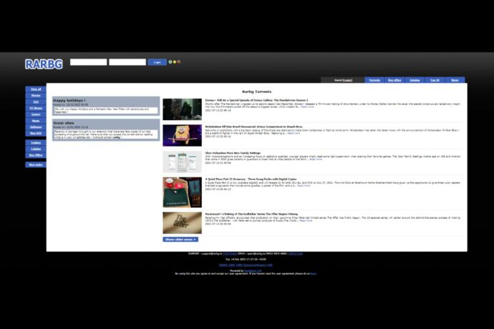The width and height of the screenshot is (494, 329).
Task: Click Read more on the Xbox article
Action: point(316,159)
